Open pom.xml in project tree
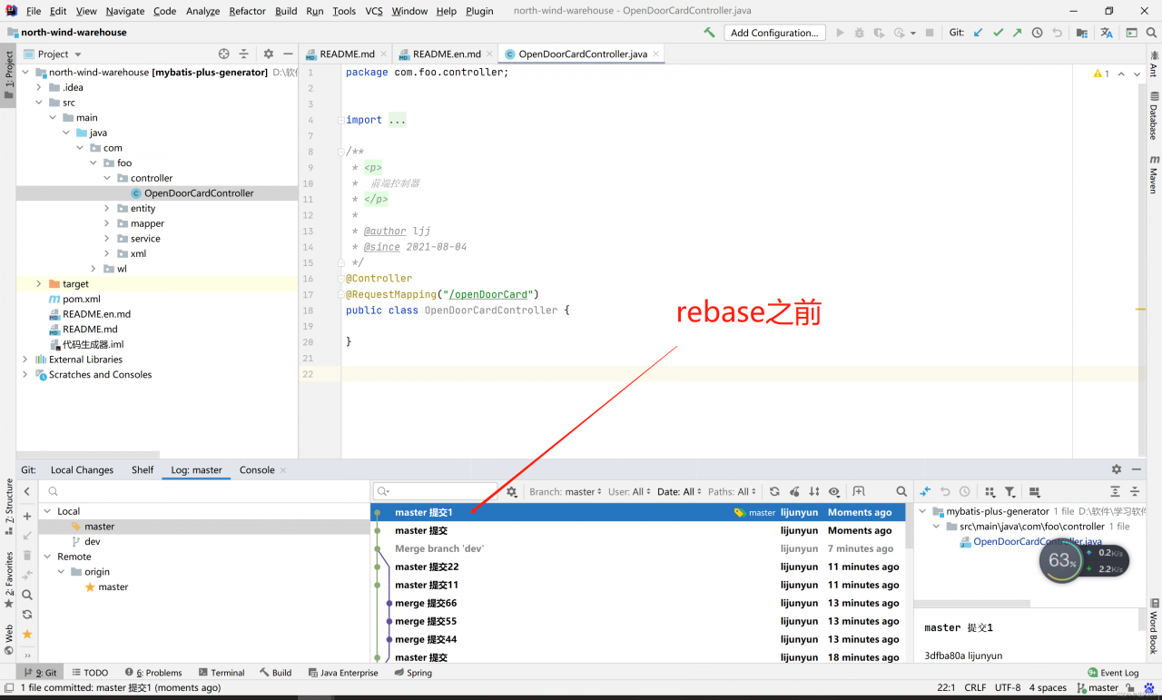 click(81, 299)
